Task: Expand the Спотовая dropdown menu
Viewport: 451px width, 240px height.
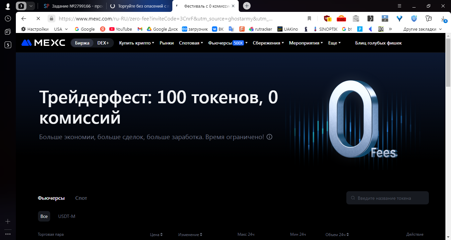Action: click(191, 43)
